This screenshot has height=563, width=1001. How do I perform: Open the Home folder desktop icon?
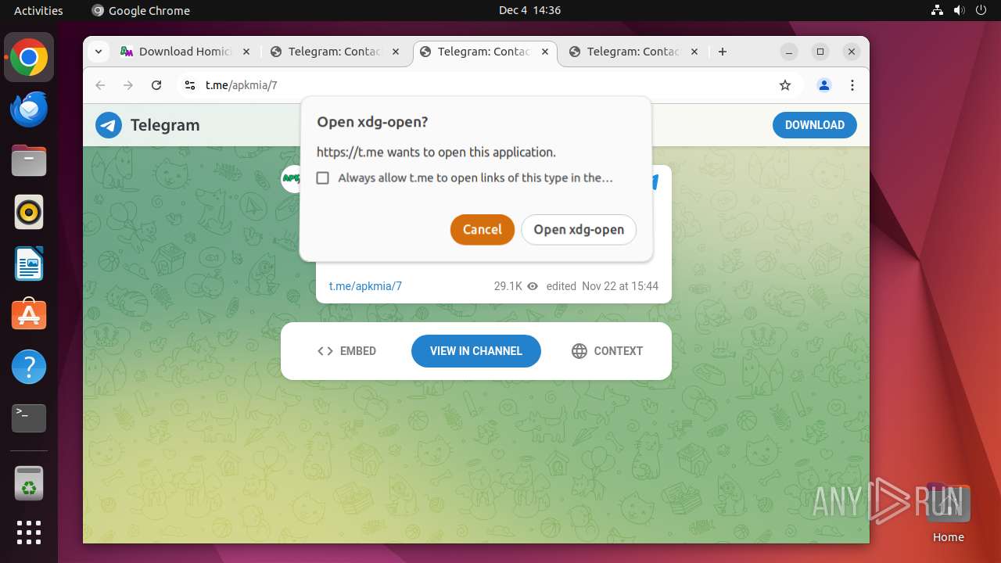pos(948,512)
